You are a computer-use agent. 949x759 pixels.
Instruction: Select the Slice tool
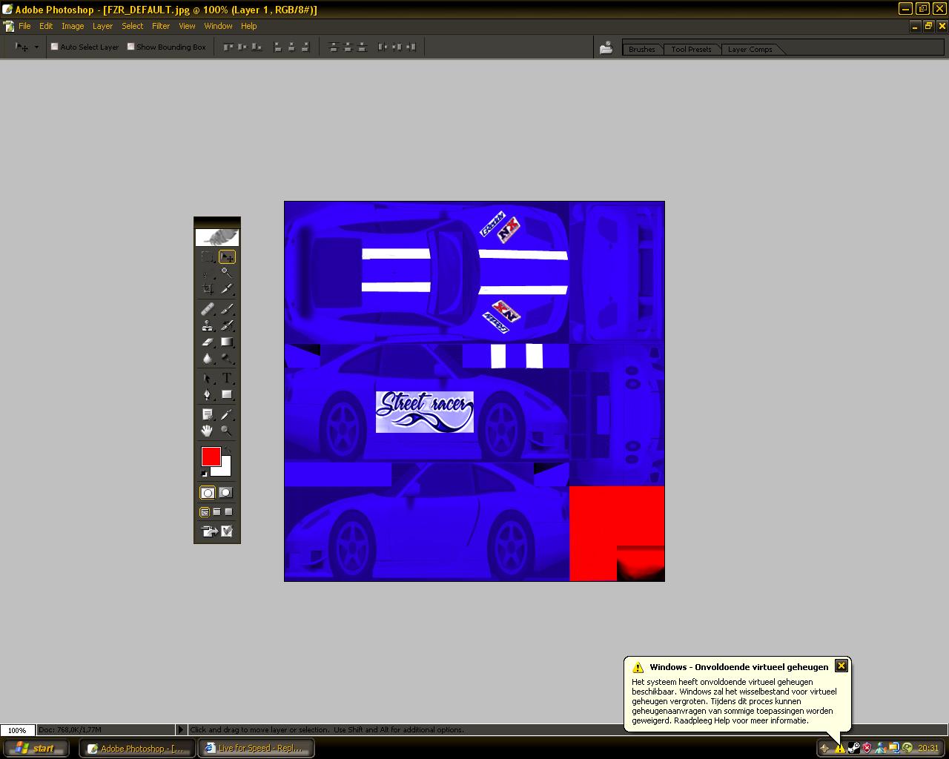click(x=227, y=288)
